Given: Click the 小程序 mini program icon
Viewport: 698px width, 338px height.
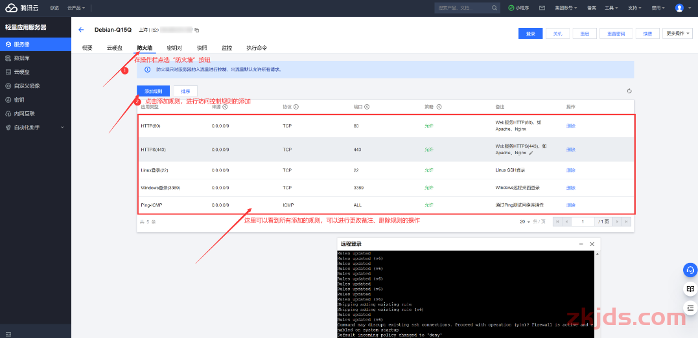Looking at the screenshot, I should (511, 8).
